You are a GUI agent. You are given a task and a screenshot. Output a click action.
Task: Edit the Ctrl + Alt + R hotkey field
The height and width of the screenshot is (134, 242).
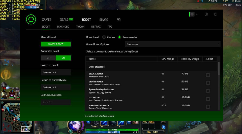click(x=56, y=87)
